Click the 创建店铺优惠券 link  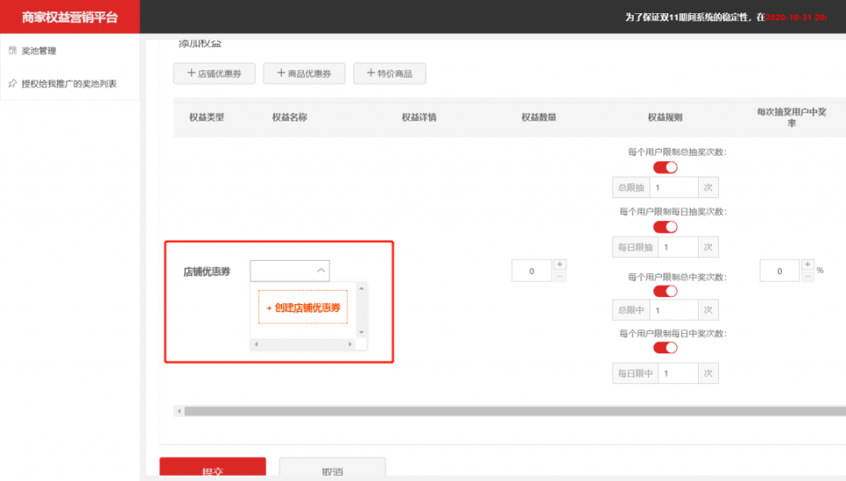tap(303, 307)
